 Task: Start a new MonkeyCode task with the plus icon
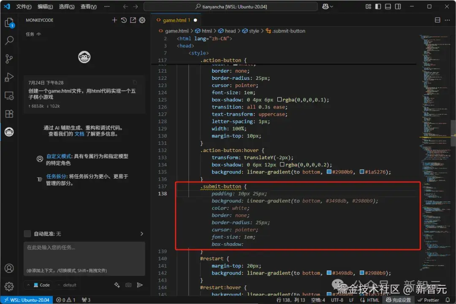click(x=114, y=20)
